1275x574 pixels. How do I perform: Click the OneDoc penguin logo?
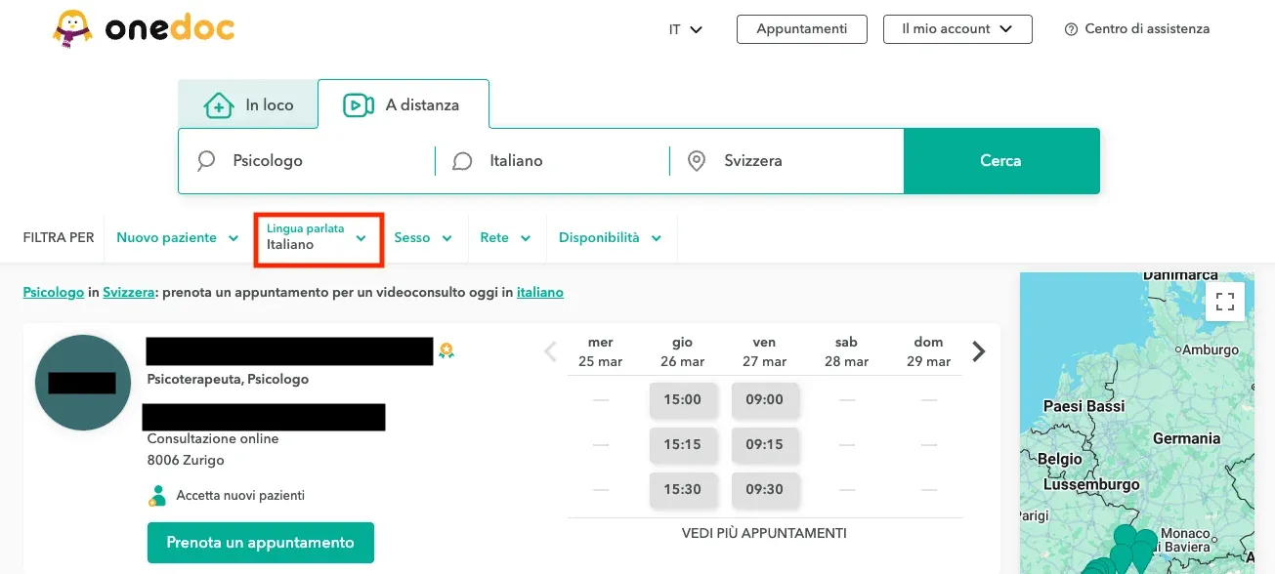144,29
